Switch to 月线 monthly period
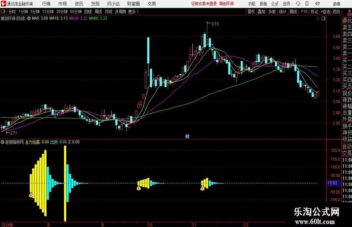The height and width of the screenshot is (227, 352). pos(109,12)
